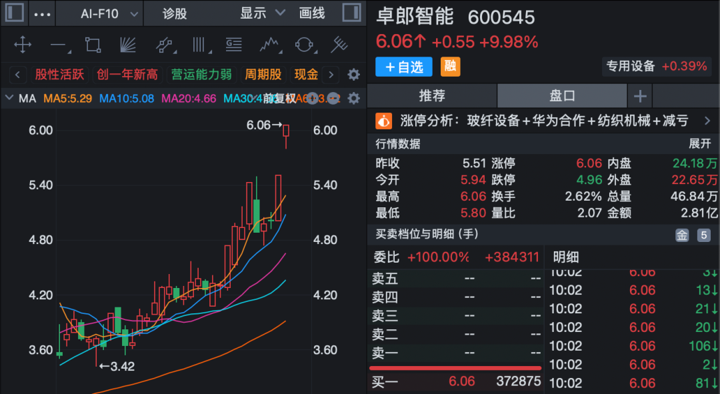Open settings gear for stock tags row
720x394 pixels.
point(353,75)
